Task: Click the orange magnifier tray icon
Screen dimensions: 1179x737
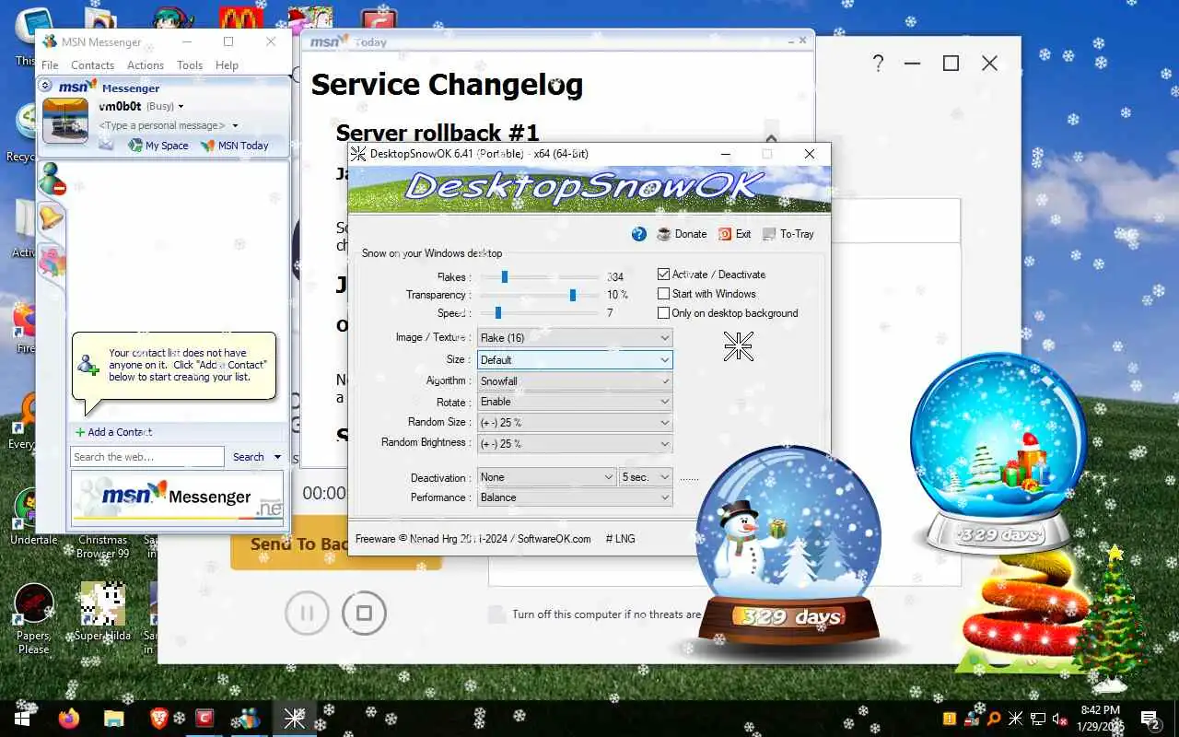Action: 993,719
